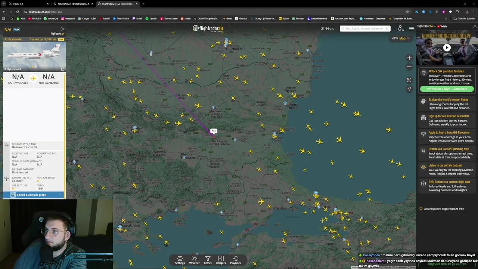Click the LOG IN user icon
Image resolution: width=478 pixels, height=269 pixels.
click(x=400, y=28)
